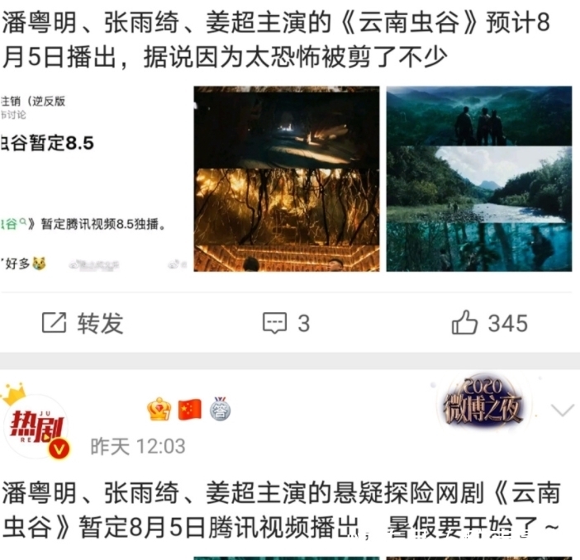Open the jungle river scenery collage
The width and height of the screenshot is (580, 560).
coord(479,179)
